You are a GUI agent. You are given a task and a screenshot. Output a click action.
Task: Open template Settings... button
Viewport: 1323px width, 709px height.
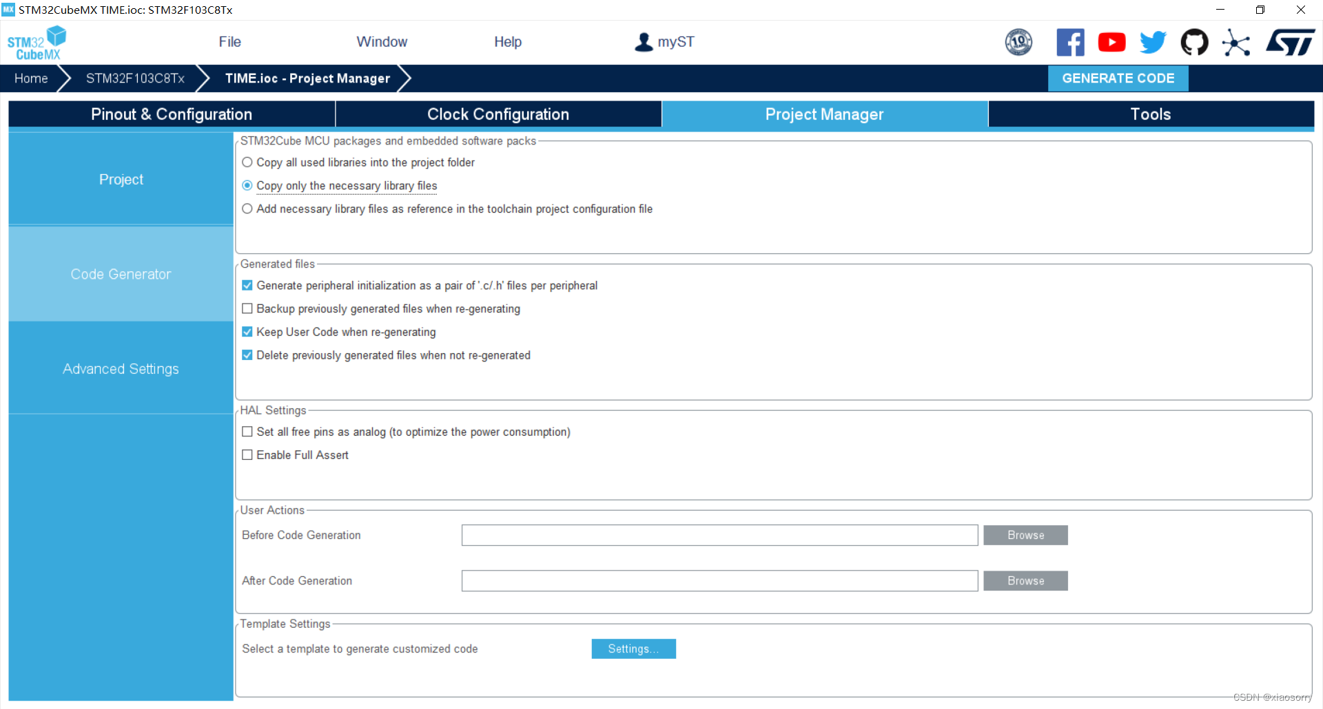click(633, 649)
